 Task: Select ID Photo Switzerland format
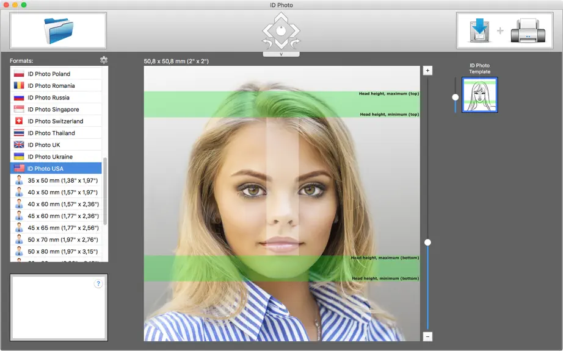coord(56,121)
